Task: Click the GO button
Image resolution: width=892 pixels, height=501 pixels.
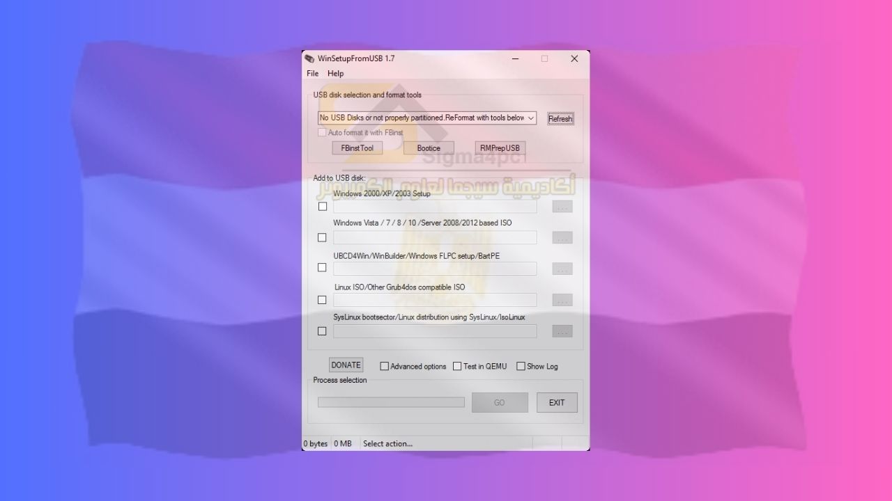Action: click(500, 403)
